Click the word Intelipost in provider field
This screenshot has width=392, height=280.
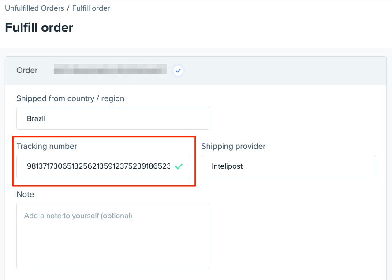coord(227,166)
